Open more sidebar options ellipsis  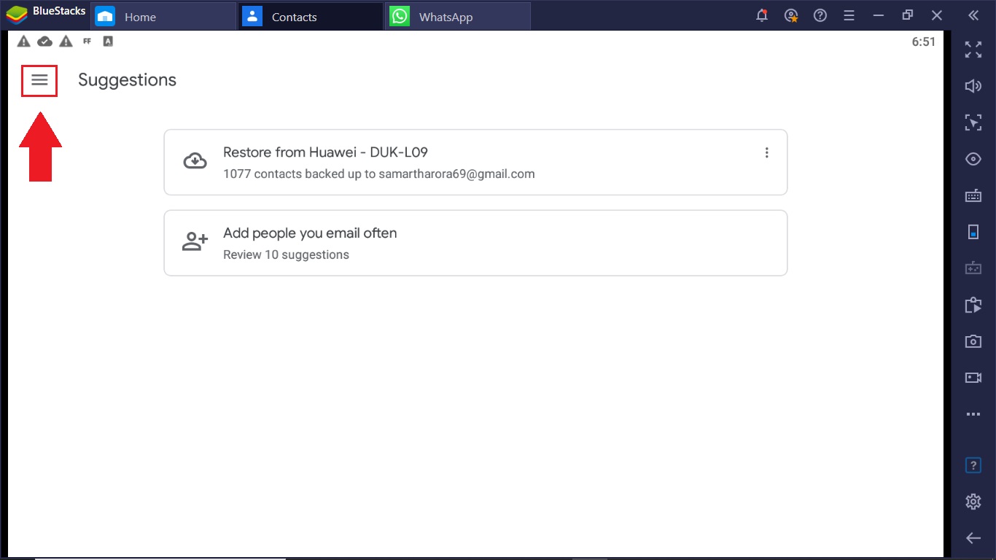pos(973,414)
